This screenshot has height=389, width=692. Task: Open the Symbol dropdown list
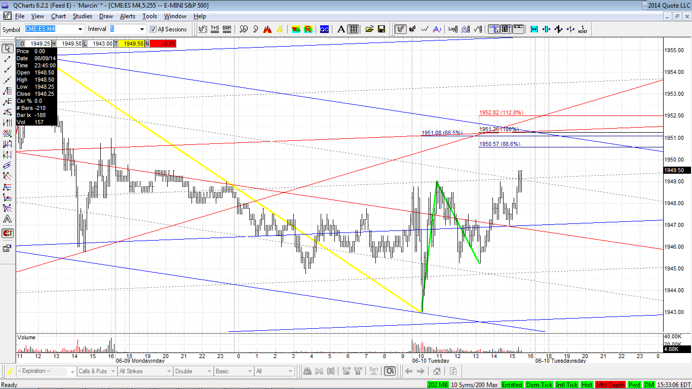coord(80,29)
